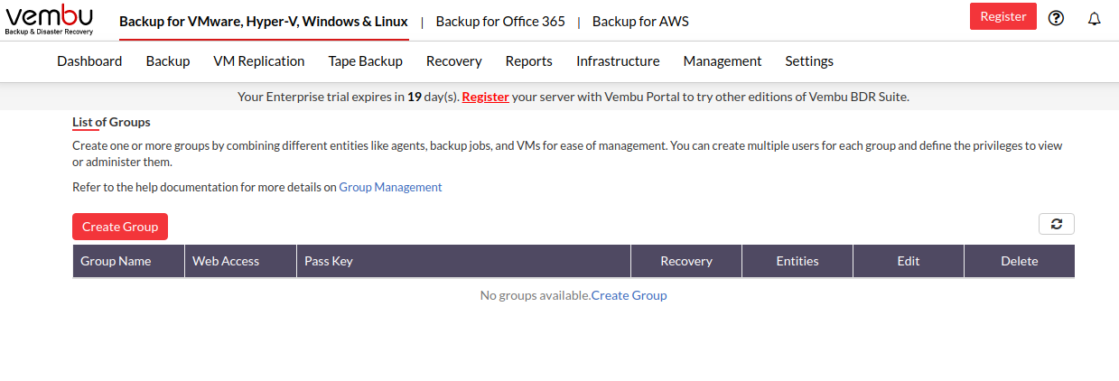This screenshot has height=381, width=1119.
Task: Open the Reports menu
Action: 529,61
